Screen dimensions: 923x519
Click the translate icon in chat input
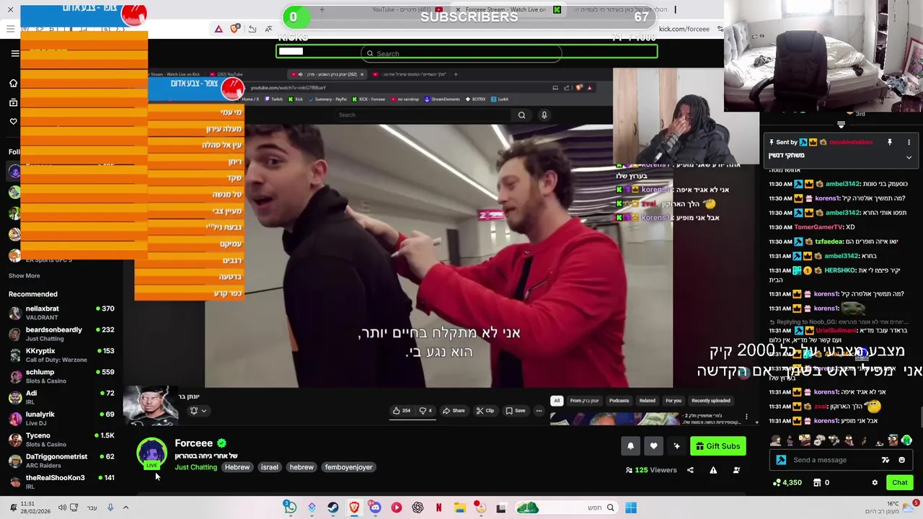pyautogui.click(x=886, y=460)
